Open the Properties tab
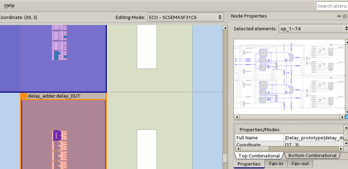This screenshot has height=169, width=348. pyautogui.click(x=249, y=164)
